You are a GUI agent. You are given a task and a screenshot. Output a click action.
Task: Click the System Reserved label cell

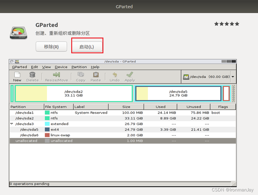click(x=91, y=113)
